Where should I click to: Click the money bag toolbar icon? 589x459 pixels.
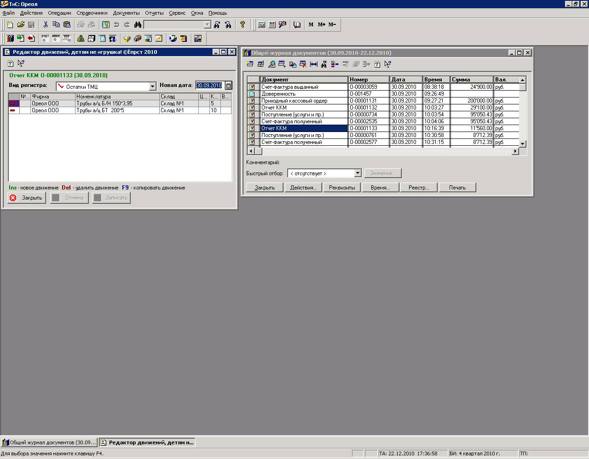tap(81, 38)
